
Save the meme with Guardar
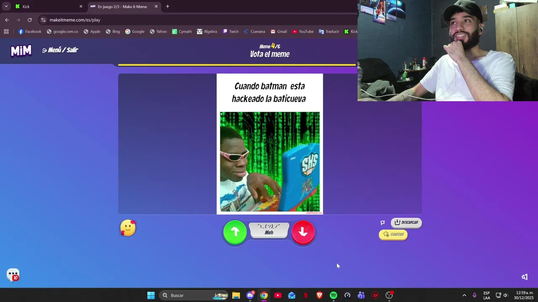click(x=393, y=234)
